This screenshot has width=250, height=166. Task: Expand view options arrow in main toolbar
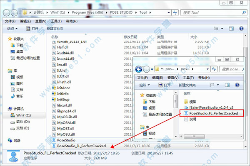222,29
